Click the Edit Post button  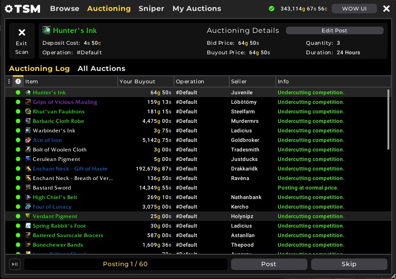pos(335,30)
